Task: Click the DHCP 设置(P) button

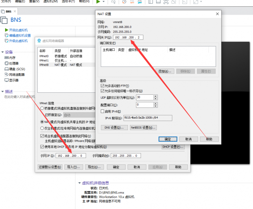Action: (173, 147)
